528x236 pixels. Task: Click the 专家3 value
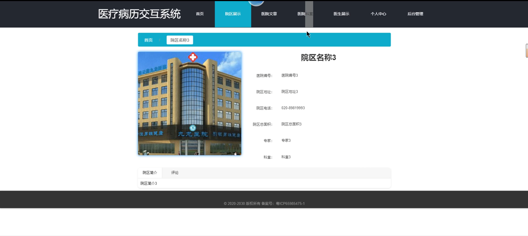[286, 140]
